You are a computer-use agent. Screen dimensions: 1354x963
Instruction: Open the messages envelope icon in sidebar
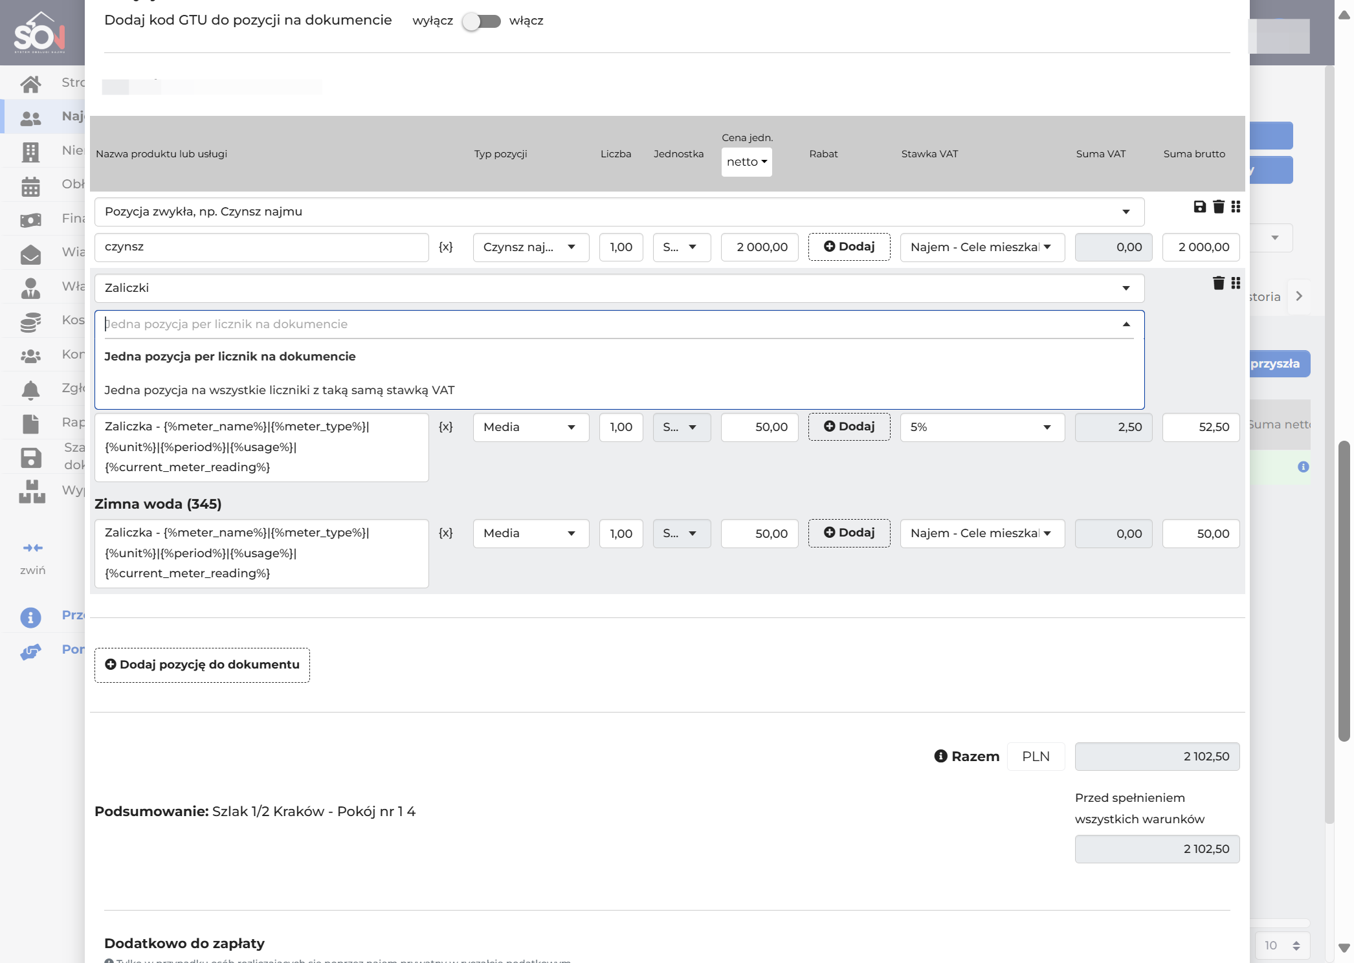point(30,254)
